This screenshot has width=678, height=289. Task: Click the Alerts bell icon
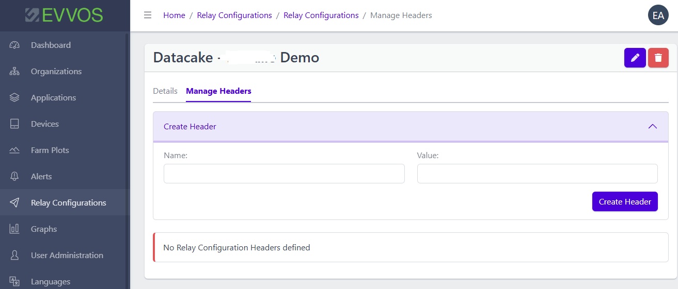14,177
